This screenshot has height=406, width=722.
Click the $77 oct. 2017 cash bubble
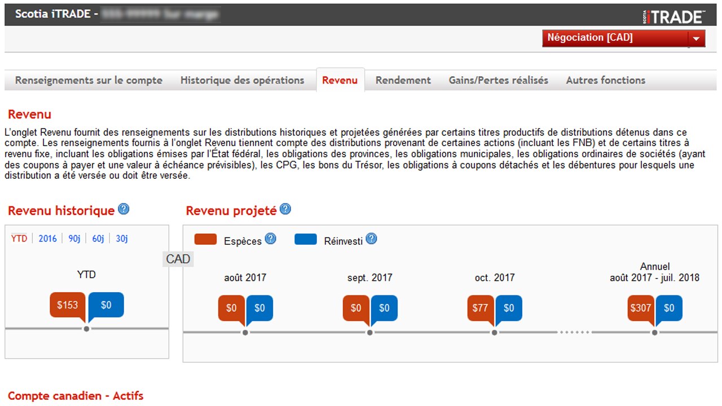tap(481, 310)
